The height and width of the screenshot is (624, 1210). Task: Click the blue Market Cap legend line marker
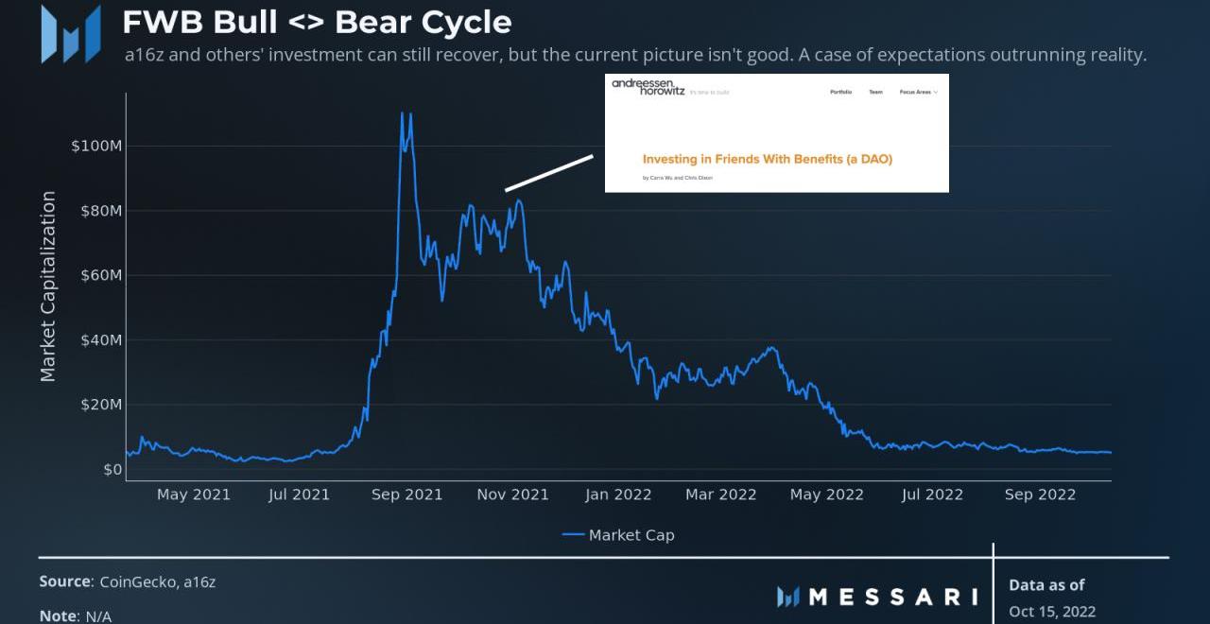pyautogui.click(x=573, y=535)
